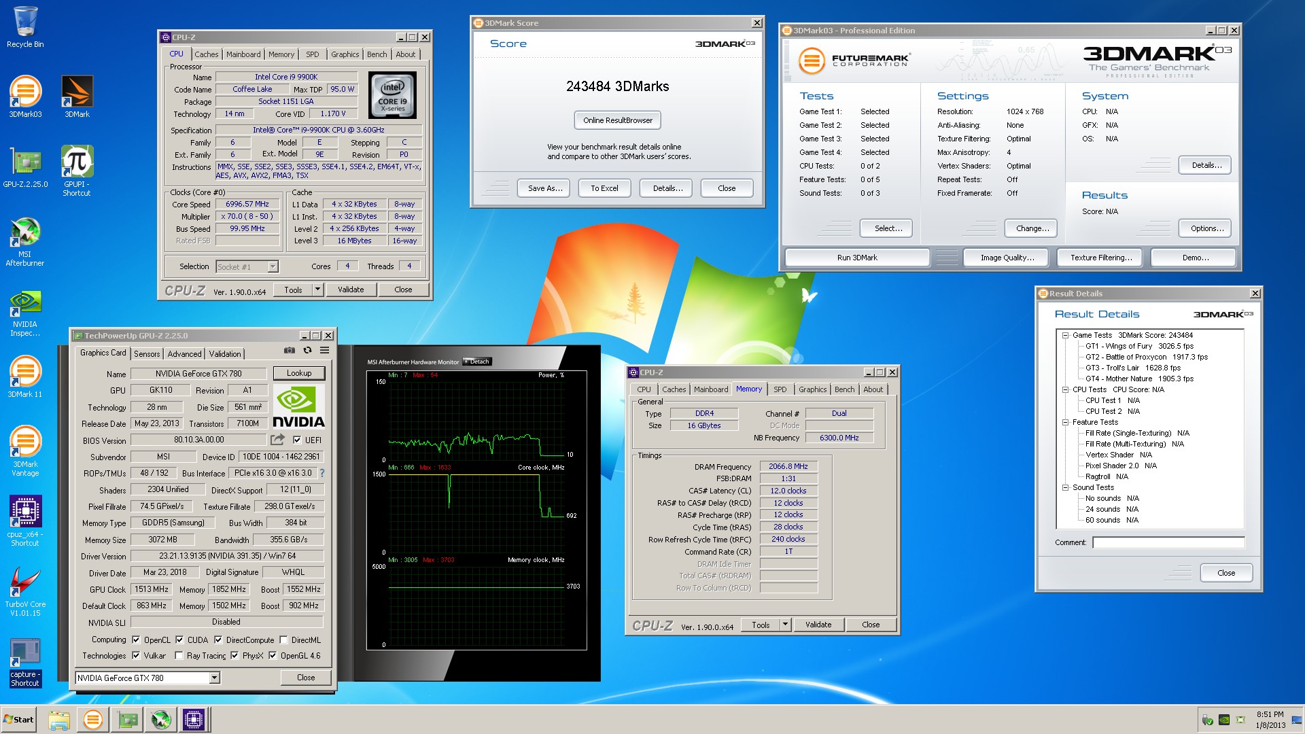Click the Bus Interface question mark icon
Viewport: 1305px width, 734px height.
(321, 473)
